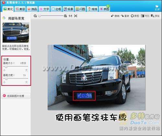Viewport: 162px width, 136px height.
Task: Click the 返回到图片处理 button
Action: tap(16, 96)
